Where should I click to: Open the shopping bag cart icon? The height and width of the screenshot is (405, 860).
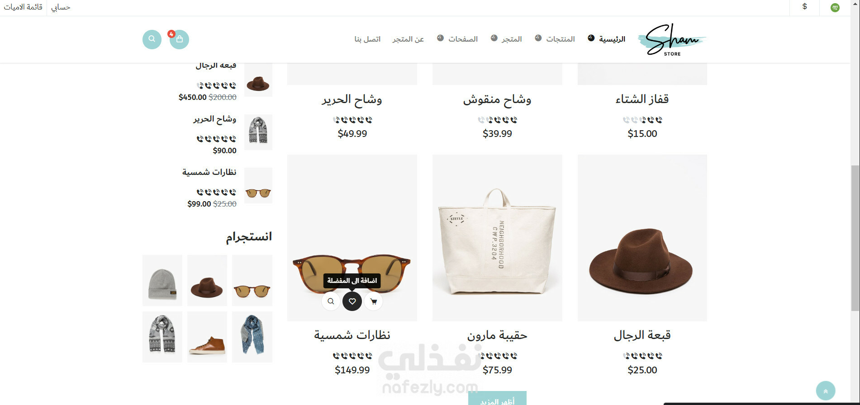[x=179, y=39]
